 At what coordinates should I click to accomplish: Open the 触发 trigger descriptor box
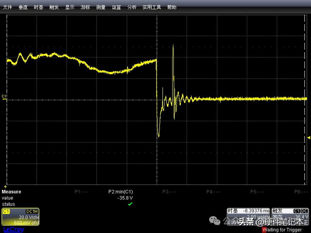coord(290,217)
